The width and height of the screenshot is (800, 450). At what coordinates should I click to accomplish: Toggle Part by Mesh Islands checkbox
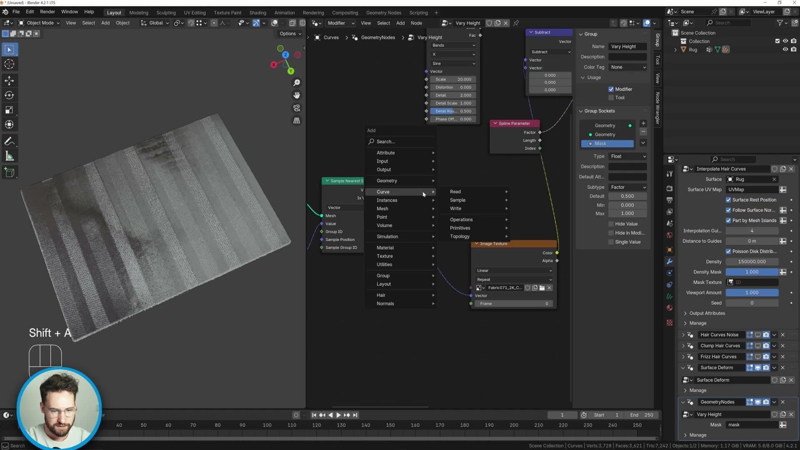(728, 221)
